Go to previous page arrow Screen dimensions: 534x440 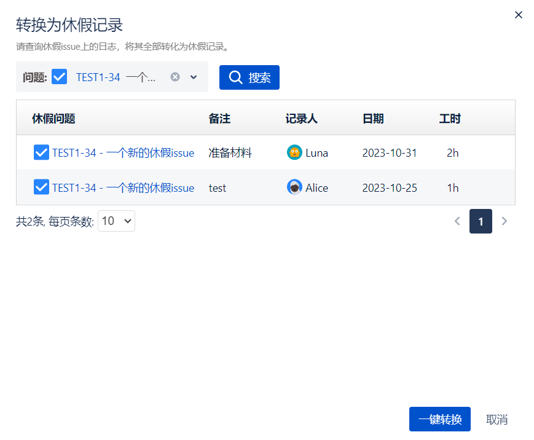click(457, 221)
